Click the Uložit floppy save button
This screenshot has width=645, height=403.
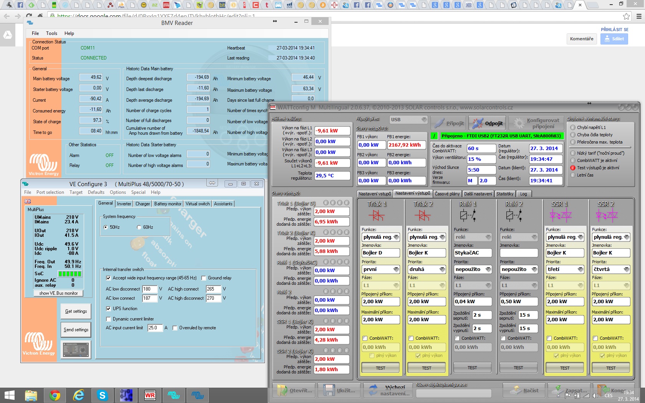coord(339,390)
